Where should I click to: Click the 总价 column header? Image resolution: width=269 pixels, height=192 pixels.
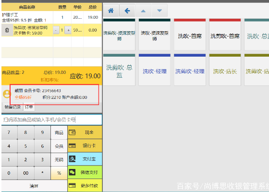tap(93, 7)
